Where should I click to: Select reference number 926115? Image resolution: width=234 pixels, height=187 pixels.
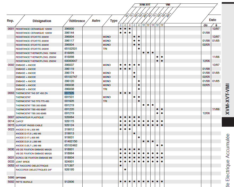pyautogui.click(x=69, y=121)
